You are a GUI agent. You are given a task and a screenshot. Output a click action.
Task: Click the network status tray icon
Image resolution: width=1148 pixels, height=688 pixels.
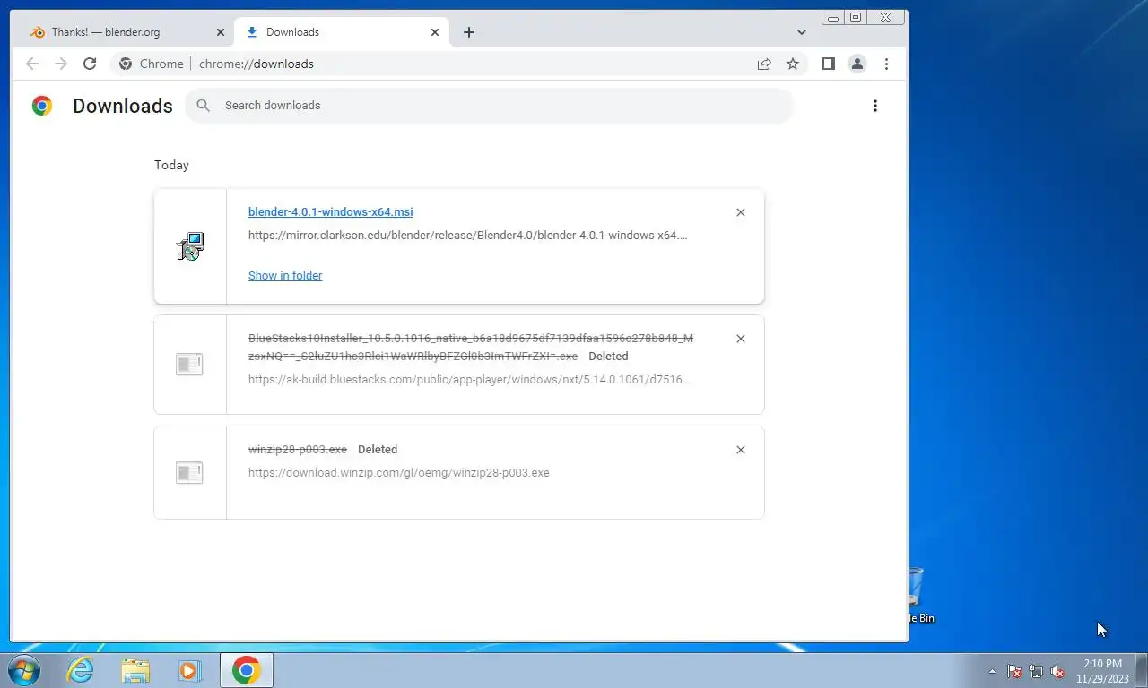(1036, 671)
